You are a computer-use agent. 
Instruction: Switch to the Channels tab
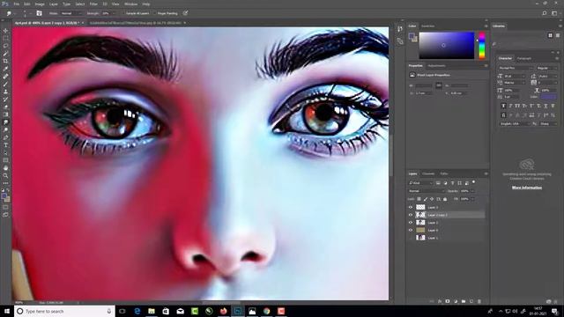pyautogui.click(x=428, y=173)
